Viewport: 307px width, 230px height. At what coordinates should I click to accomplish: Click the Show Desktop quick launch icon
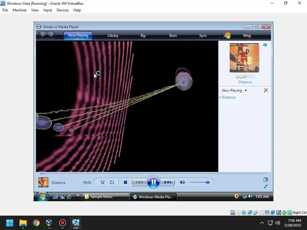55,197
